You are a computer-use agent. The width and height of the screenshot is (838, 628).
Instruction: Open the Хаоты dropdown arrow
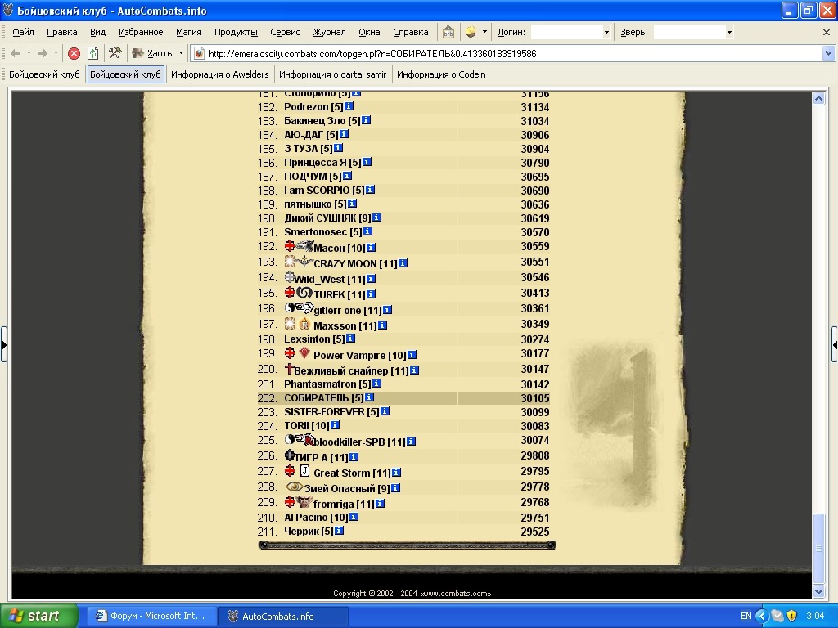(x=181, y=53)
